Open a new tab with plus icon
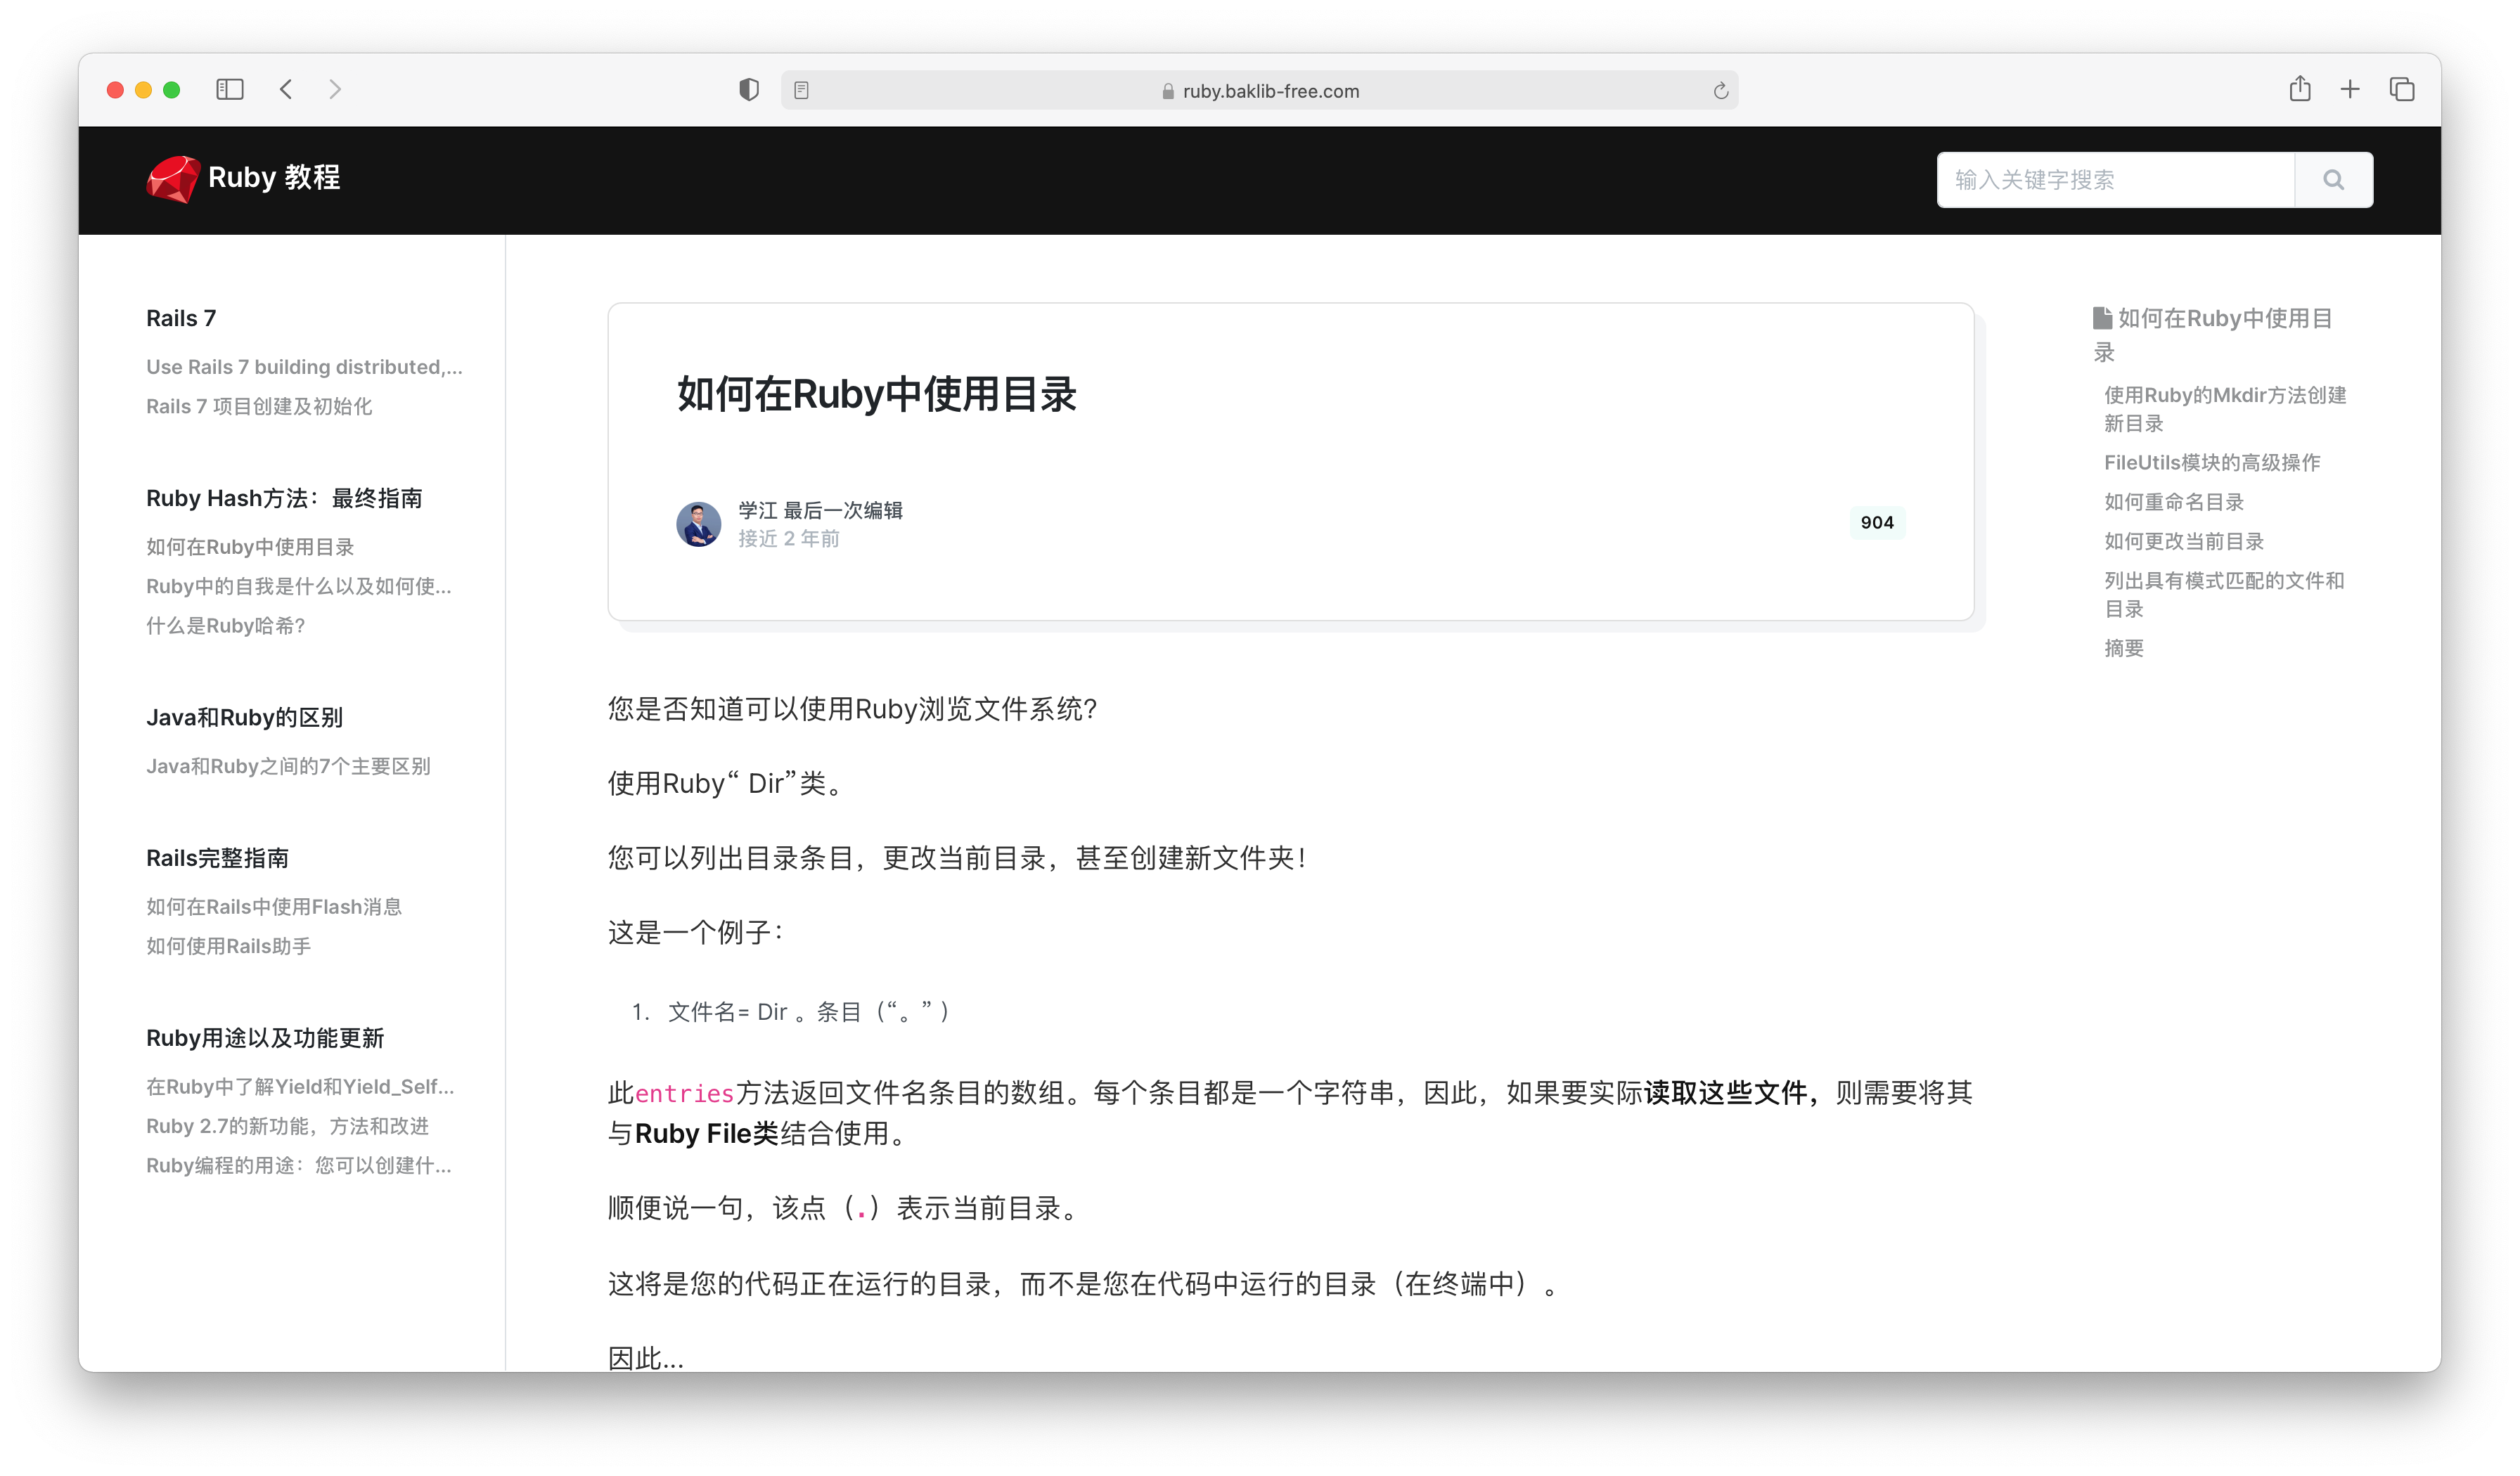This screenshot has width=2520, height=1476. click(2350, 90)
